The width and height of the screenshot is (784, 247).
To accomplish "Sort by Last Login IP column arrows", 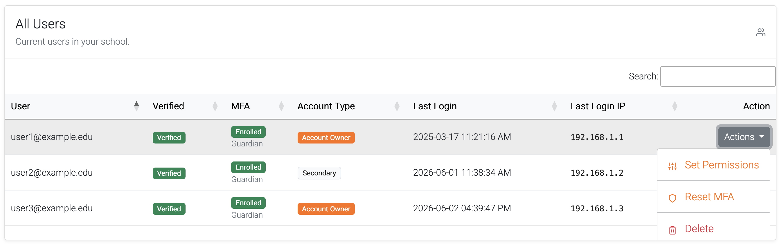I will tap(675, 106).
